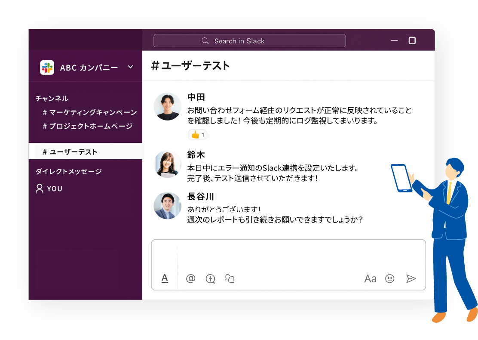Toggle the underlined A text formatting icon
478x340 pixels.
click(x=165, y=278)
